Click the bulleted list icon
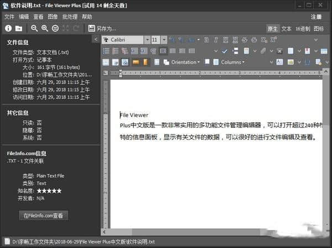The height and width of the screenshot is (248, 332). click(106, 51)
